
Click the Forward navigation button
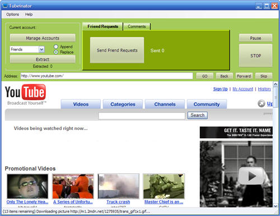244,76
